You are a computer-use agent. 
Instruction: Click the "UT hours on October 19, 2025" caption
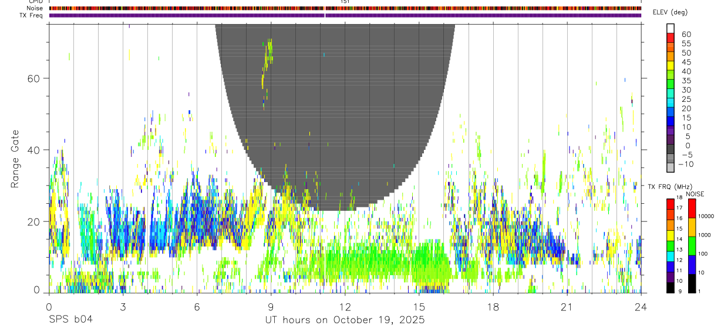(x=346, y=320)
